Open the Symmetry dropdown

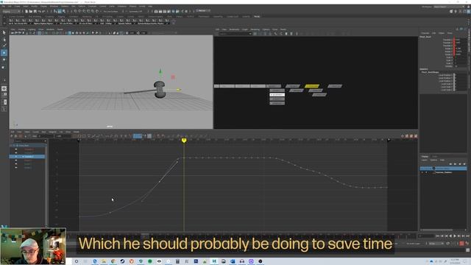click(136, 11)
